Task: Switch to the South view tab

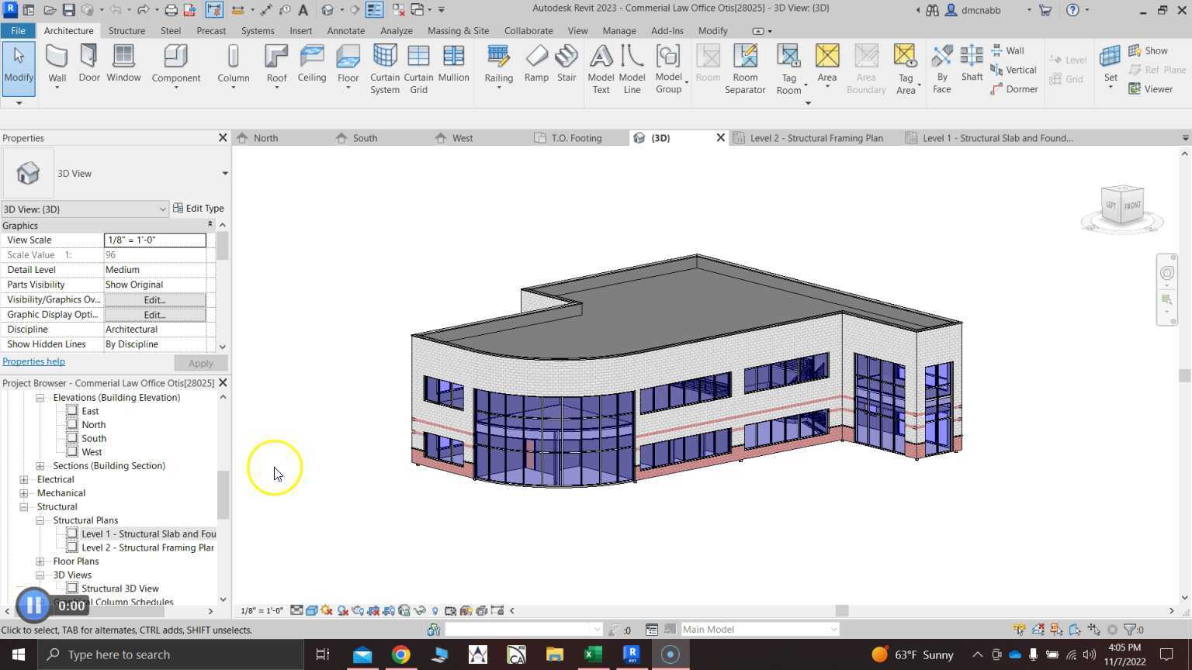Action: 364,138
